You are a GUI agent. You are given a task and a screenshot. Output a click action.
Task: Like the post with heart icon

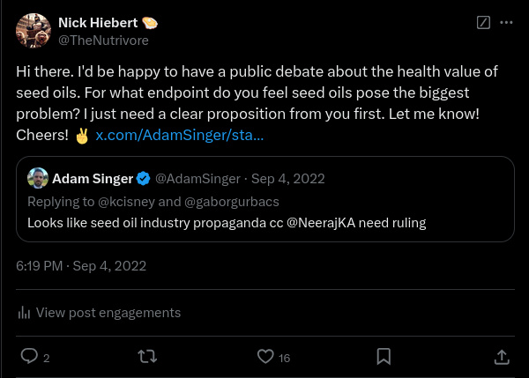[265, 357]
